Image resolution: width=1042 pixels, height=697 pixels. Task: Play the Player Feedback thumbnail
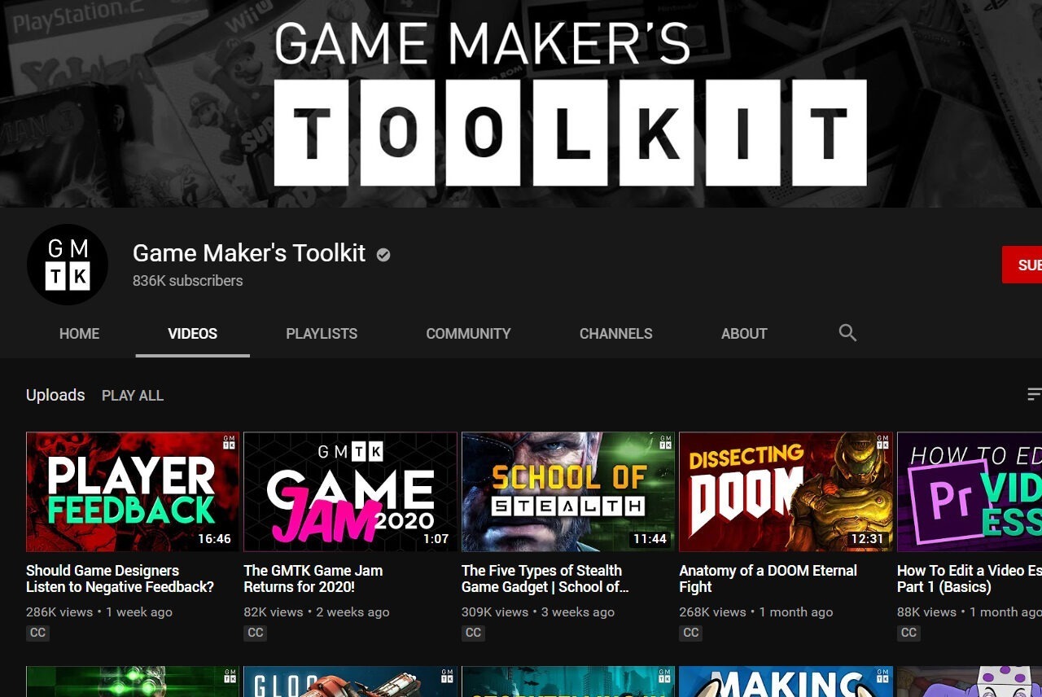133,492
